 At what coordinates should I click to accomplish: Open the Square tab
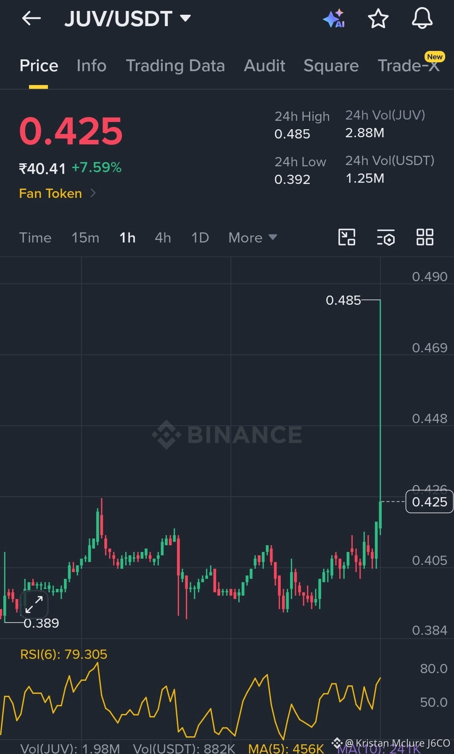(x=331, y=66)
